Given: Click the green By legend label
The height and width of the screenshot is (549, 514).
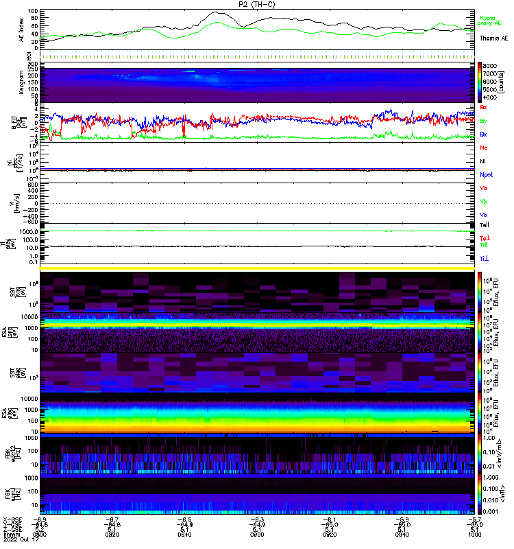Looking at the screenshot, I should [x=483, y=121].
